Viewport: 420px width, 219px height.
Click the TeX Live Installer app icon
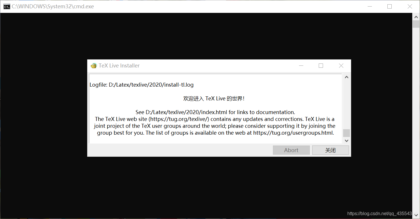(94, 66)
